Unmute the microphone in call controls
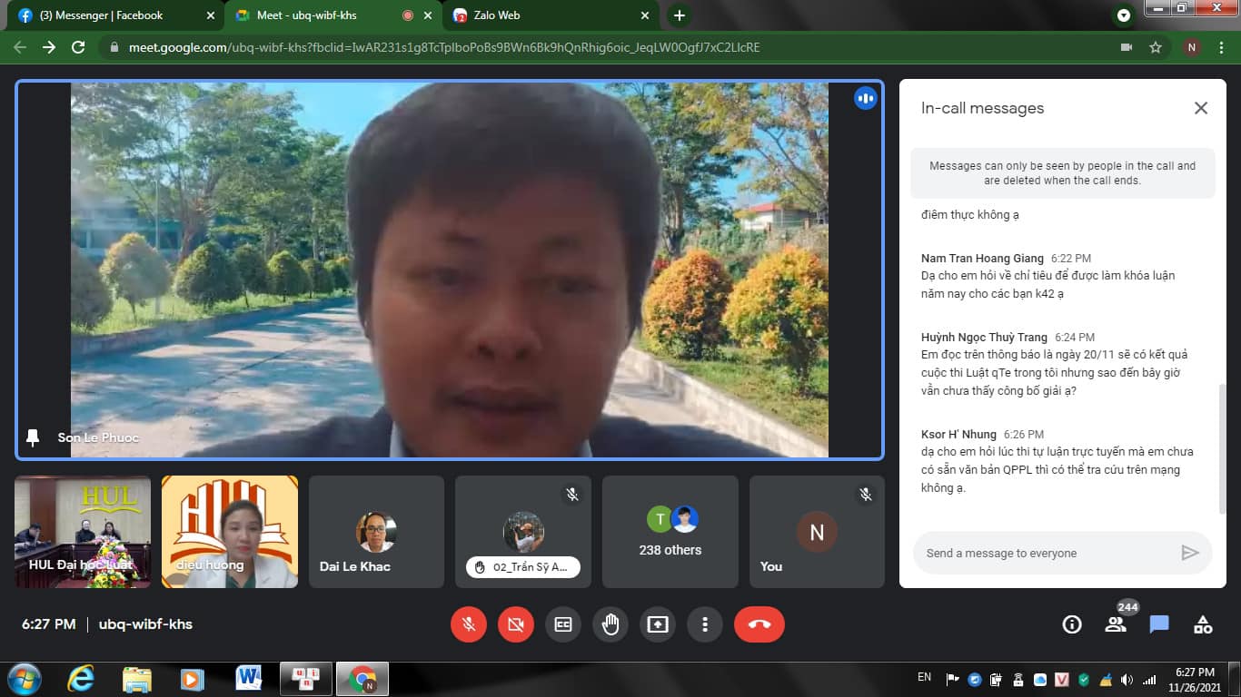The image size is (1241, 697). pos(469,624)
